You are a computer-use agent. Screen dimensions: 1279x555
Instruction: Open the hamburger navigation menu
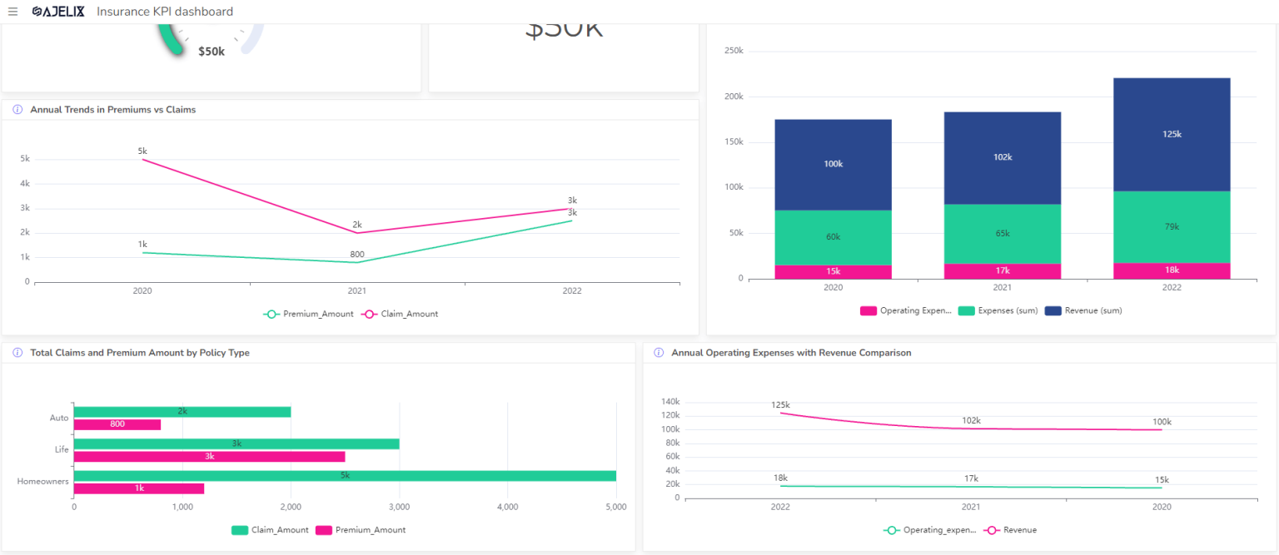pos(12,12)
